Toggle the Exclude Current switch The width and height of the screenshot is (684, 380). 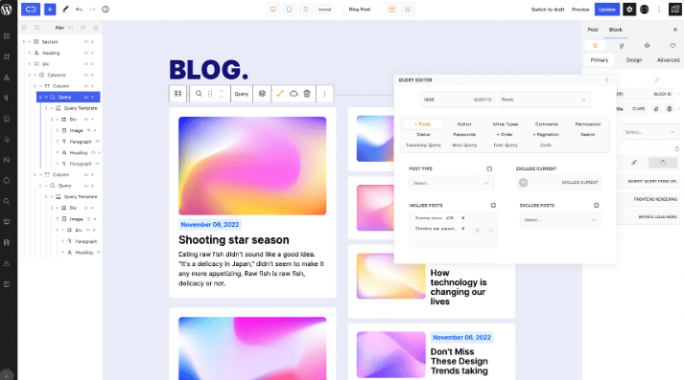pyautogui.click(x=524, y=183)
